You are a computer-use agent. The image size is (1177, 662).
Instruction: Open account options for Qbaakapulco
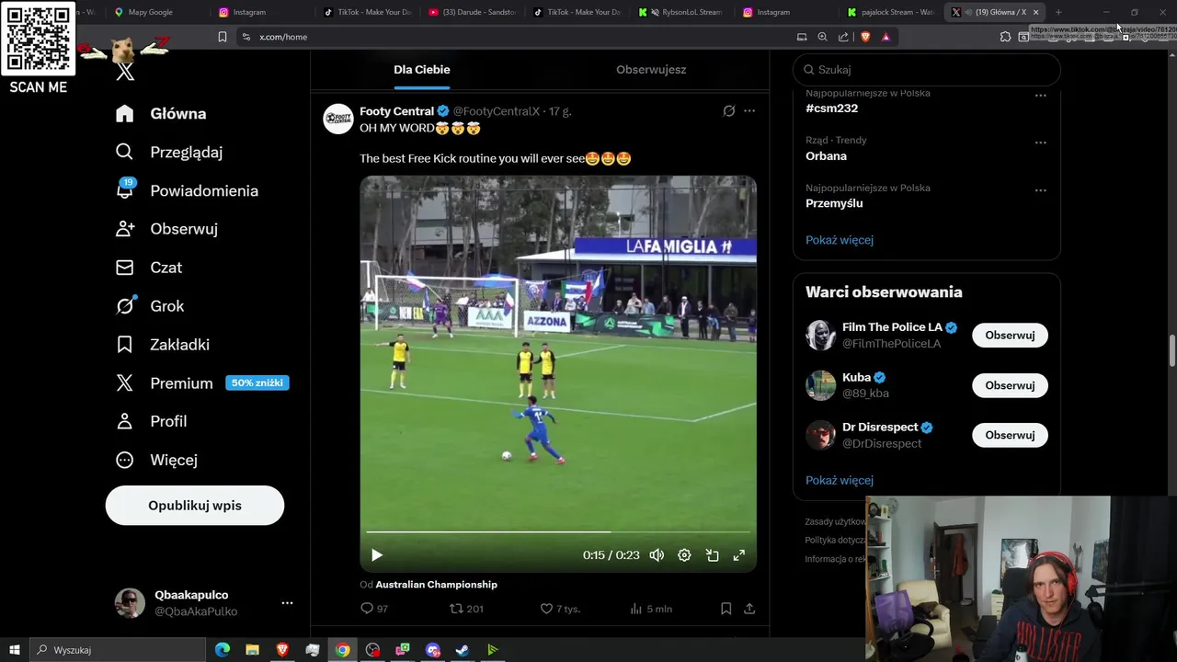coord(287,603)
